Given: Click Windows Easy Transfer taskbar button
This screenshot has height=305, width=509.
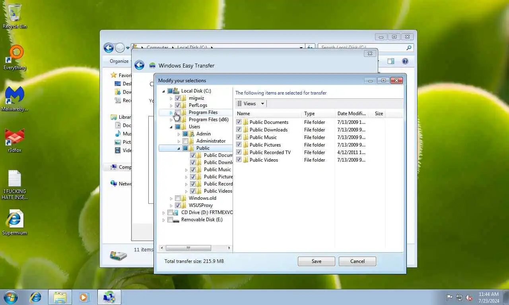Looking at the screenshot, I should 109,297.
